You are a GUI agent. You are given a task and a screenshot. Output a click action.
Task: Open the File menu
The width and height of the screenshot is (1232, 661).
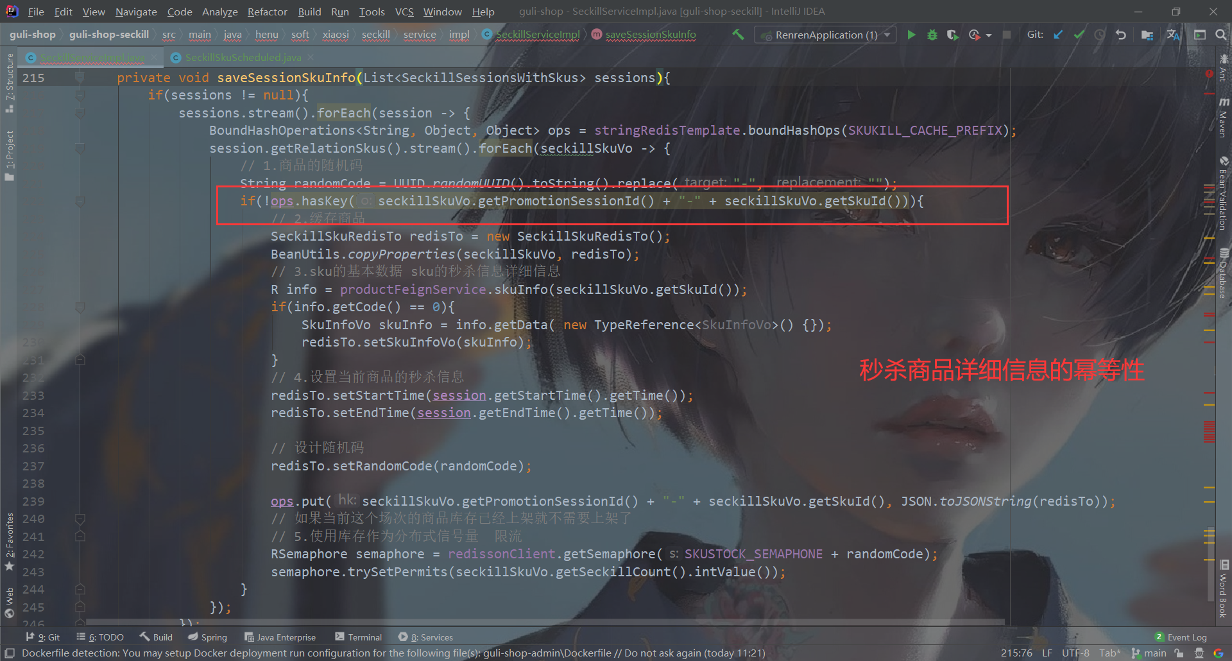(36, 12)
